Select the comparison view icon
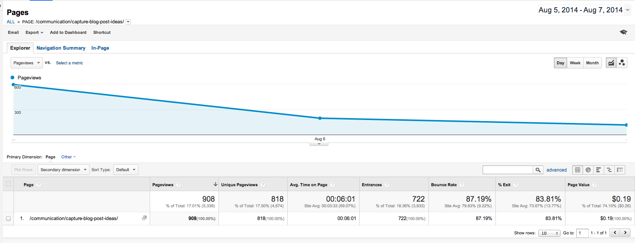Viewport: 635px width, 243px height. pyautogui.click(x=609, y=170)
